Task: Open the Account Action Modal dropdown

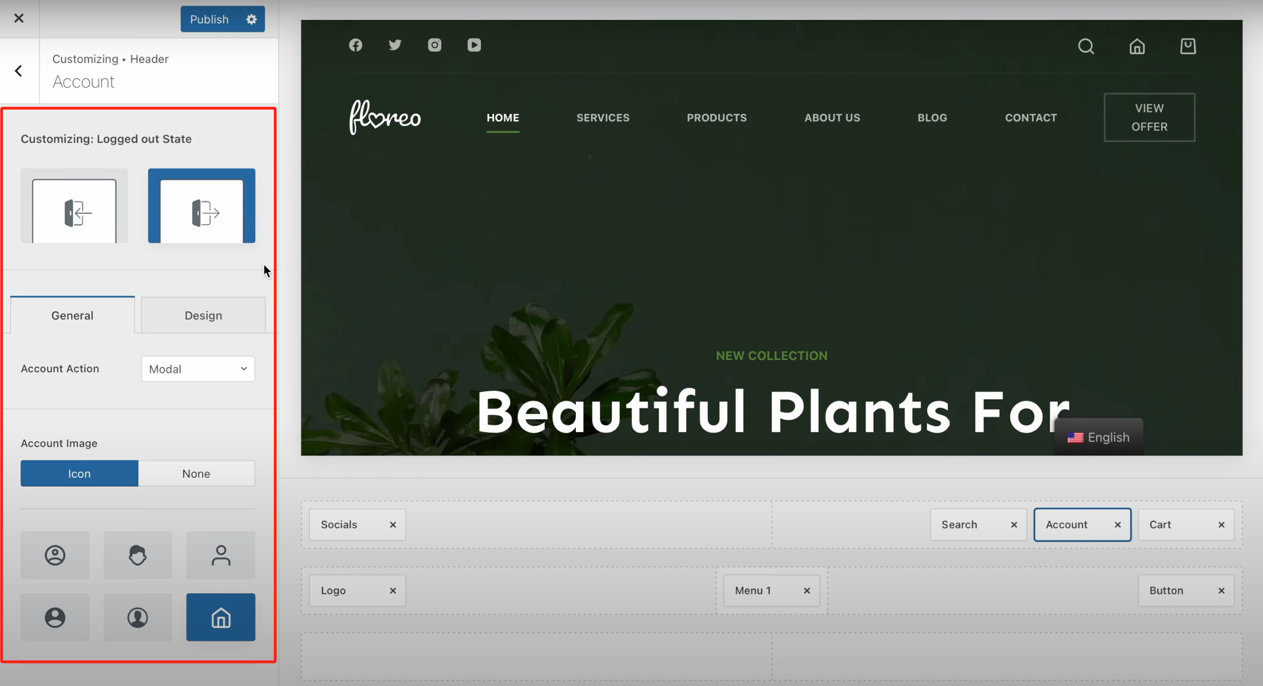Action: pyautogui.click(x=198, y=369)
